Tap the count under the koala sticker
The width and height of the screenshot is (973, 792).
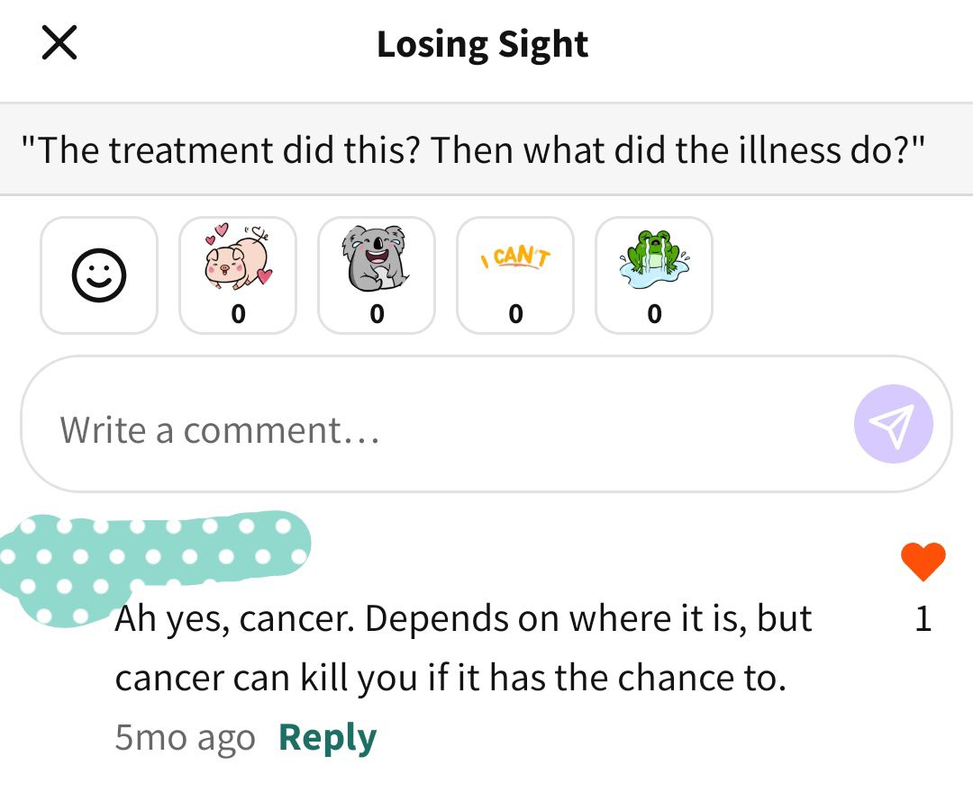pos(377,314)
